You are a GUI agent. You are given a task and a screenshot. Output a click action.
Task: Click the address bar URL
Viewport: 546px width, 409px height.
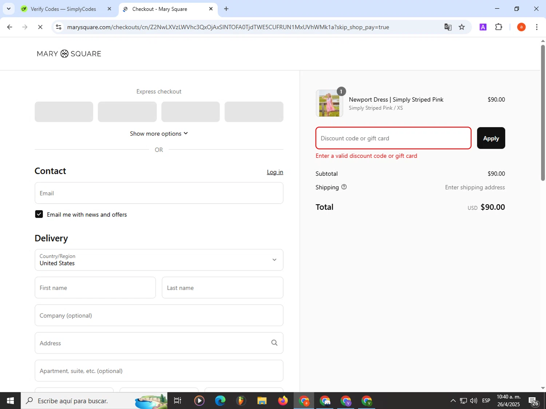[x=228, y=27]
